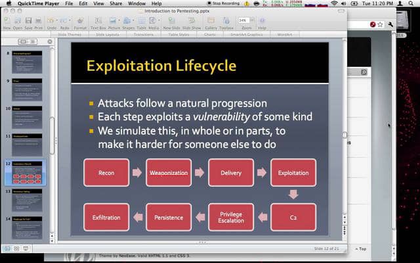The width and height of the screenshot is (420, 263).
Task: Open the Toolbox toolbar icon
Action: click(x=226, y=21)
